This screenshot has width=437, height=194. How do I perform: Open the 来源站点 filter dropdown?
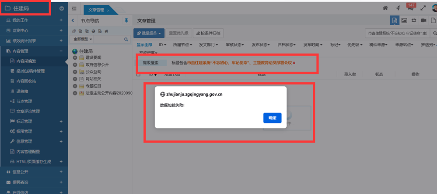[x=404, y=44]
